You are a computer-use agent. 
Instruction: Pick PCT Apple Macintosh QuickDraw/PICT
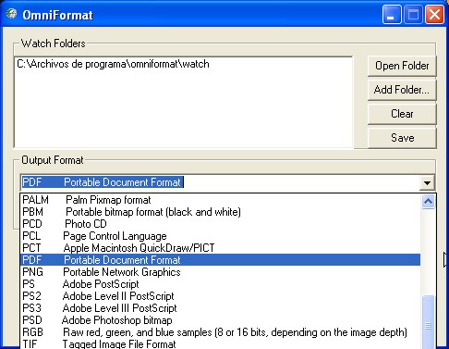220,248
